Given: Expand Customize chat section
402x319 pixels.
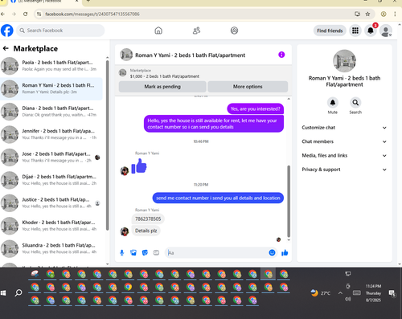Looking at the screenshot, I should [x=344, y=128].
